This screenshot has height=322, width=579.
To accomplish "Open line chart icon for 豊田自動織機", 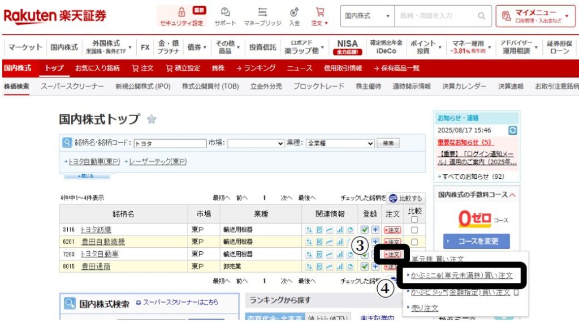I will [x=330, y=242].
